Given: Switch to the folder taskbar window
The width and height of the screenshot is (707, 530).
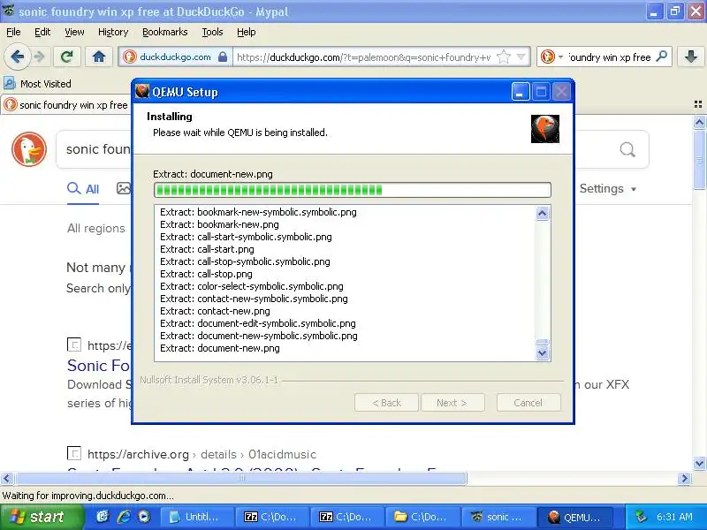Looking at the screenshot, I should point(423,517).
